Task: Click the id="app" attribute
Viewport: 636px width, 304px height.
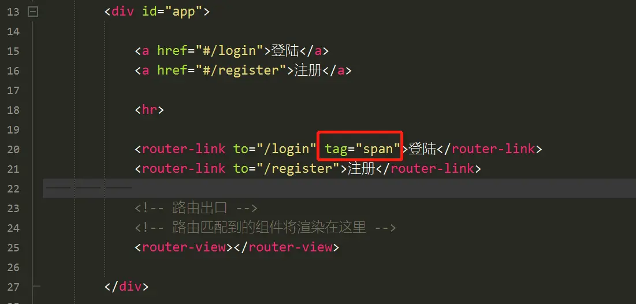Action: click(172, 12)
